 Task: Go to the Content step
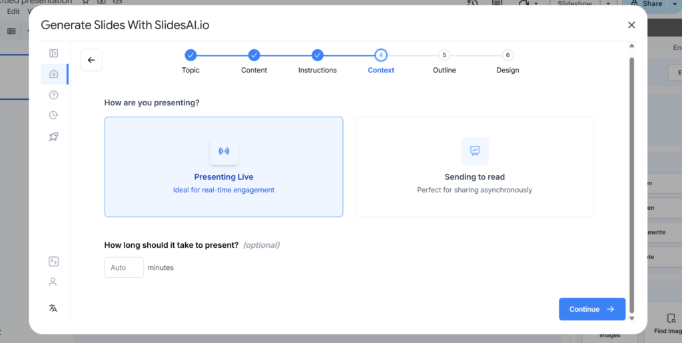coord(254,55)
